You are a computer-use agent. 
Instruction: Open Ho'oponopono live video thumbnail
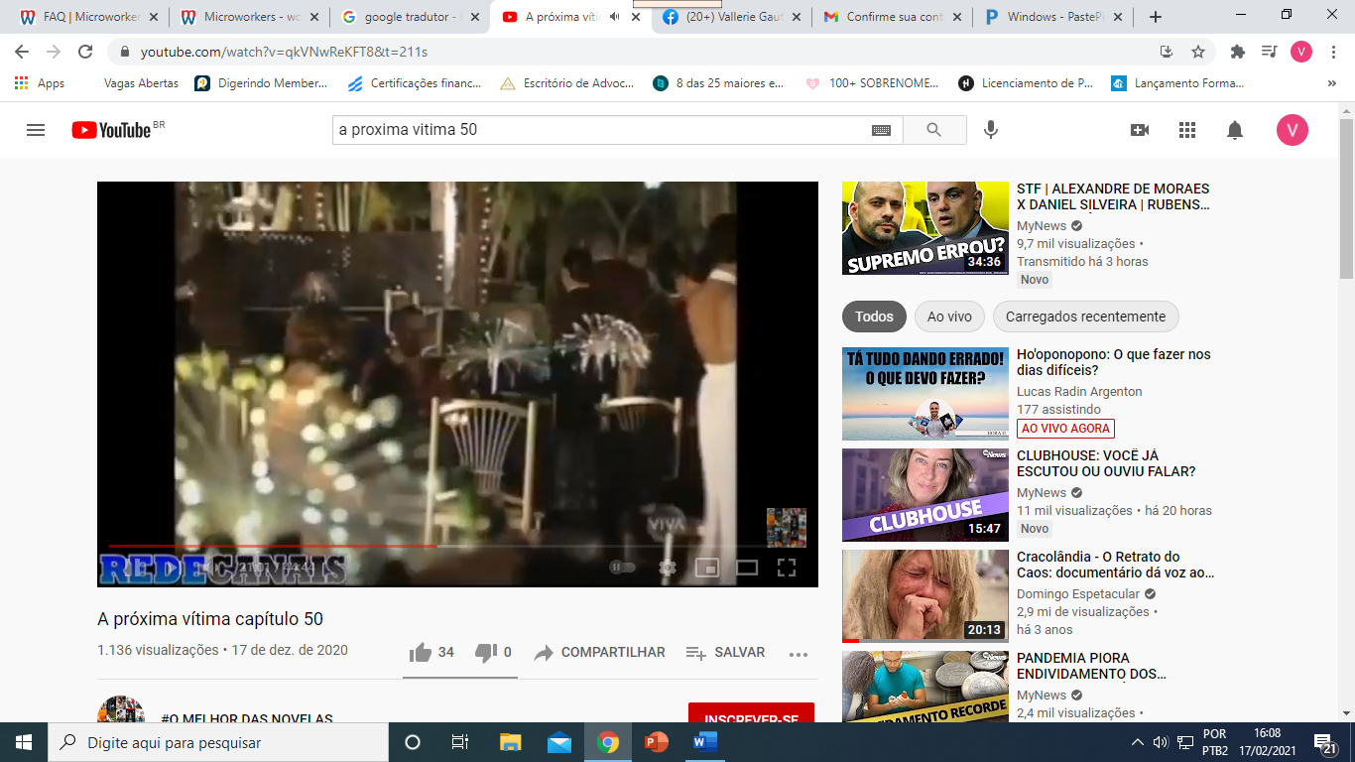tap(925, 394)
